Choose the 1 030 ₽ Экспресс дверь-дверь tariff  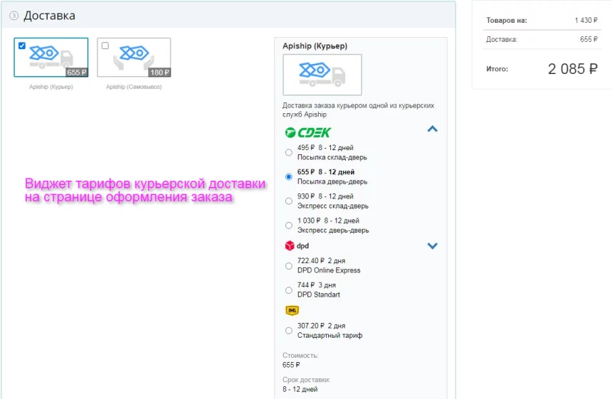click(x=288, y=225)
